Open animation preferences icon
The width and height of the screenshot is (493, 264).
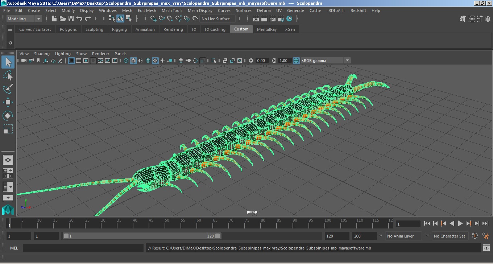click(486, 236)
